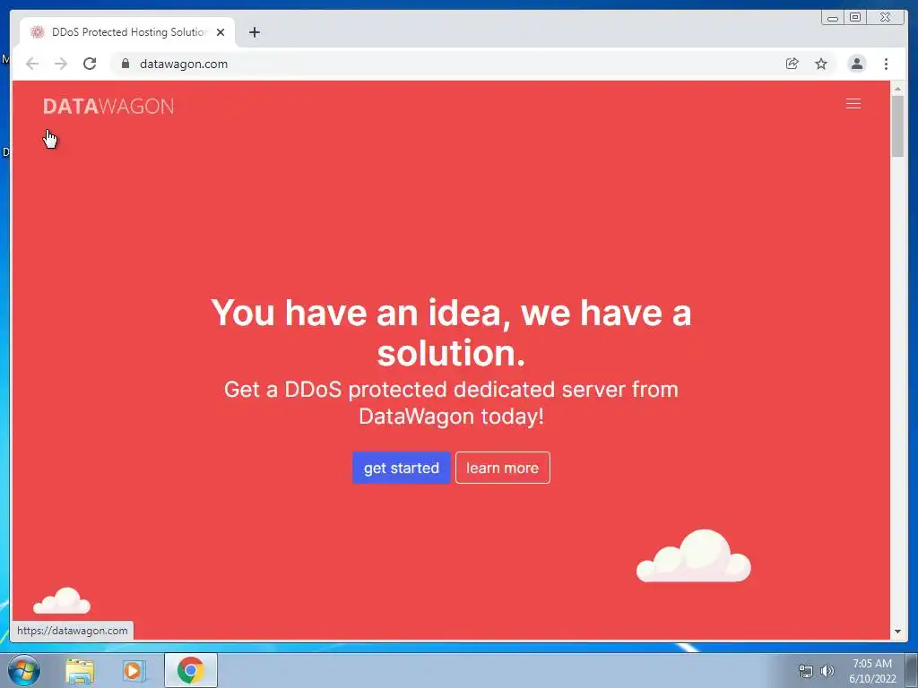The image size is (918, 688).
Task: Bookmark this page with the star icon
Action: coord(821,64)
